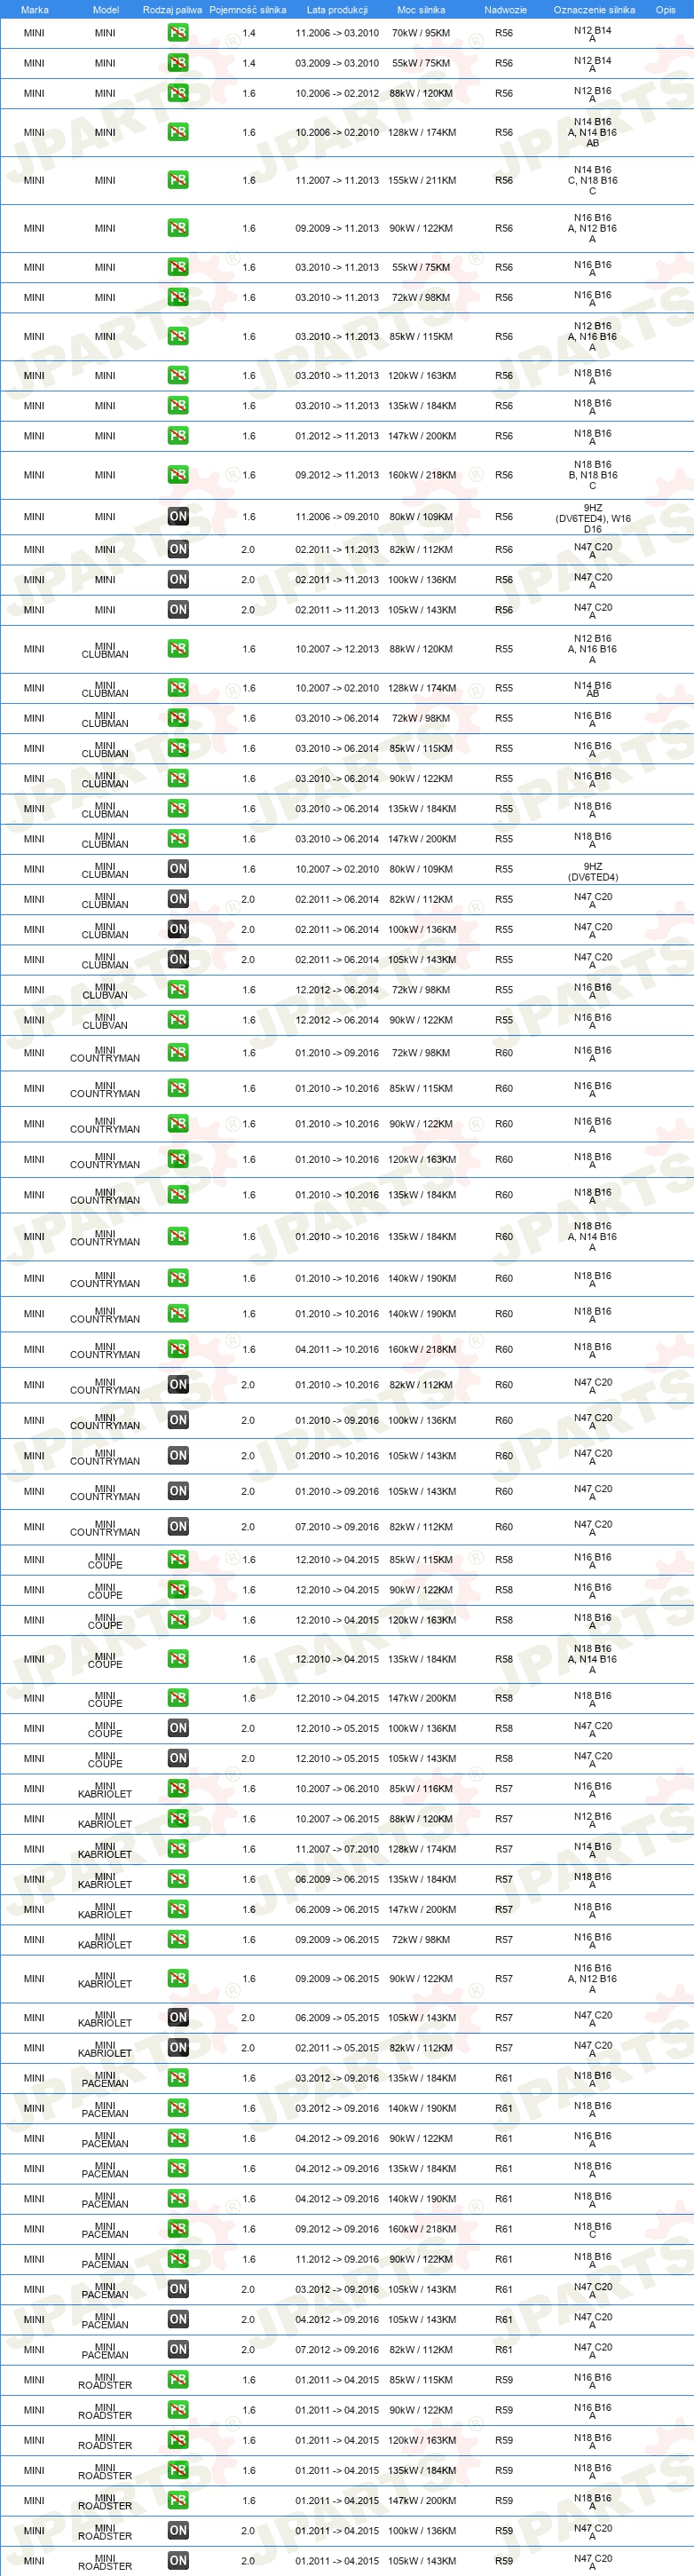694x2576 pixels.
Task: Click the Oznaczenie silnika column header
Action: (594, 10)
